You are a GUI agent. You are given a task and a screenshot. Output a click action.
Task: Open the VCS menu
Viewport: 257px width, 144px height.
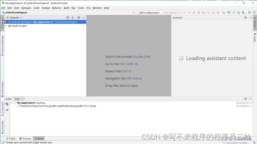point(88,8)
